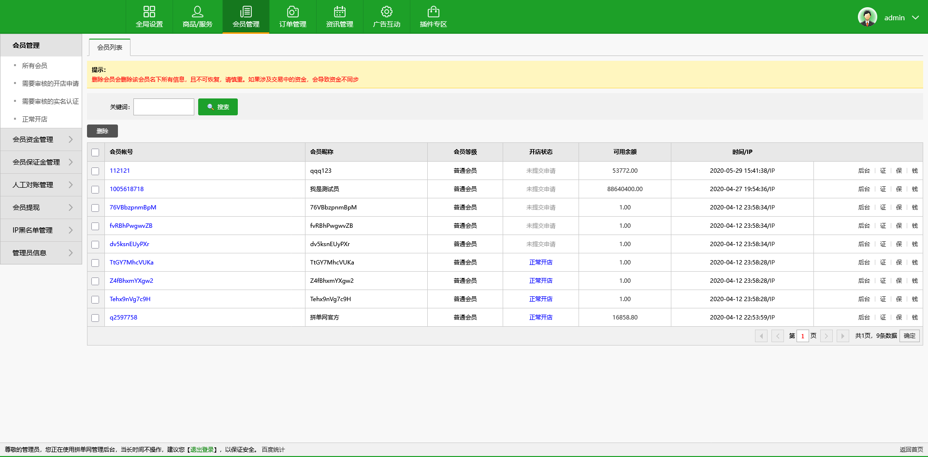
Task: Click the admin avatar picture
Action: (x=868, y=17)
